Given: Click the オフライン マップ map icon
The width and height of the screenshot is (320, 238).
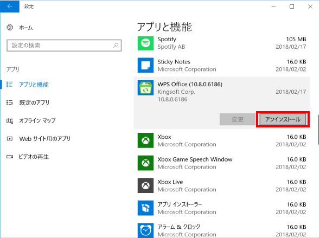Looking at the screenshot, I should 10,121.
